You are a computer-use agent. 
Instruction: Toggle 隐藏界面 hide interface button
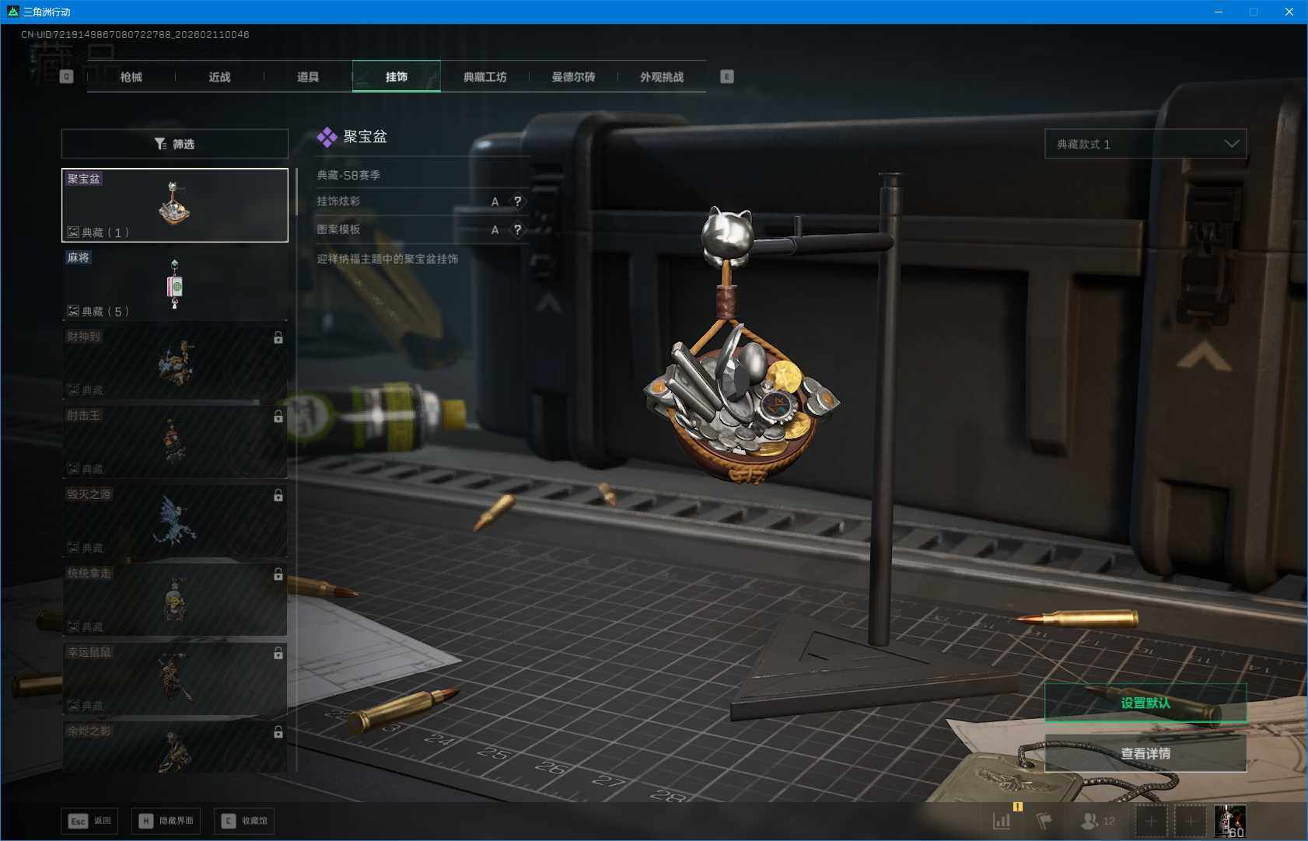[166, 821]
